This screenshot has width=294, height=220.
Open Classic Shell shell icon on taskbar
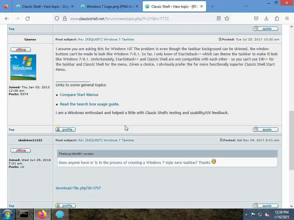60,214
